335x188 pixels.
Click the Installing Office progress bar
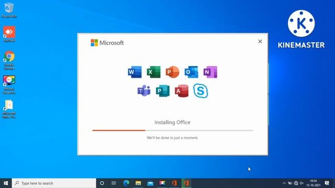pos(173,130)
